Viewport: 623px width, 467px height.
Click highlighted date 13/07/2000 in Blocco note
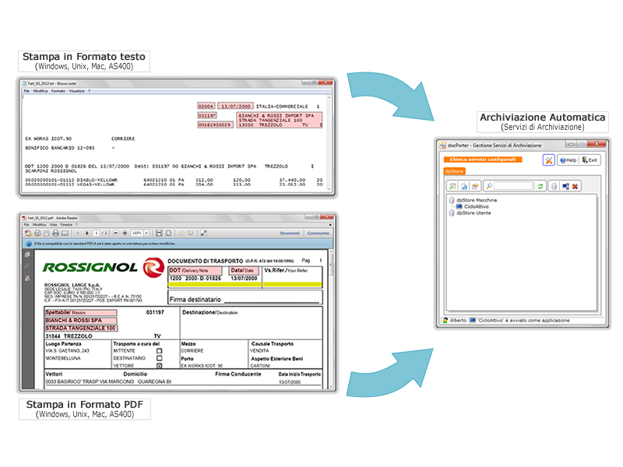tap(236, 106)
